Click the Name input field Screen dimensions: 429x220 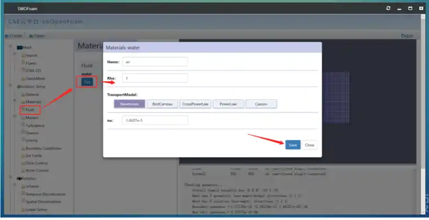coord(155,61)
